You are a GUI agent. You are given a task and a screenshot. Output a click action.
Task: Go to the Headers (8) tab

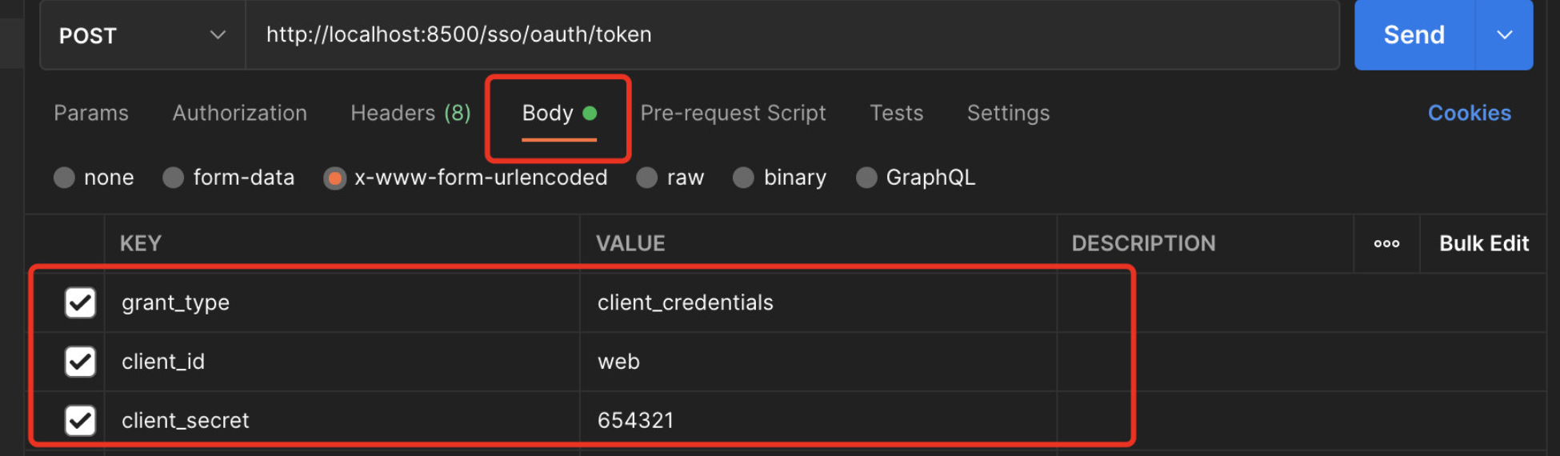coord(410,113)
